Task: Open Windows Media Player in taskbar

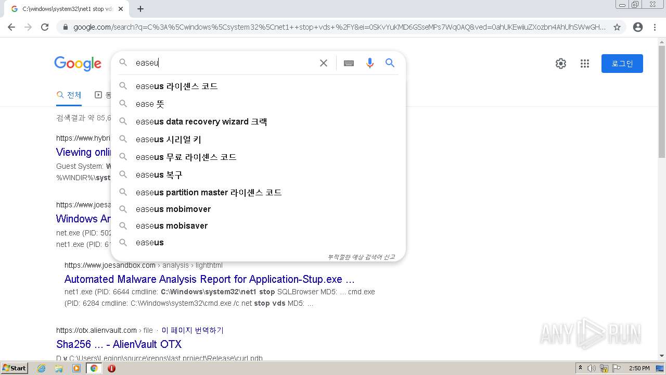Action: pyautogui.click(x=76, y=368)
